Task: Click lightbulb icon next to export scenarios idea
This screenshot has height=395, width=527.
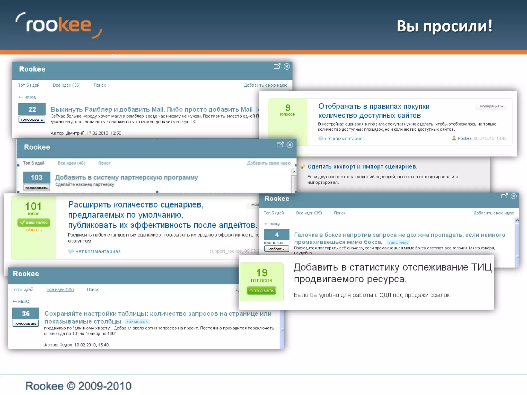Action: click(302, 166)
